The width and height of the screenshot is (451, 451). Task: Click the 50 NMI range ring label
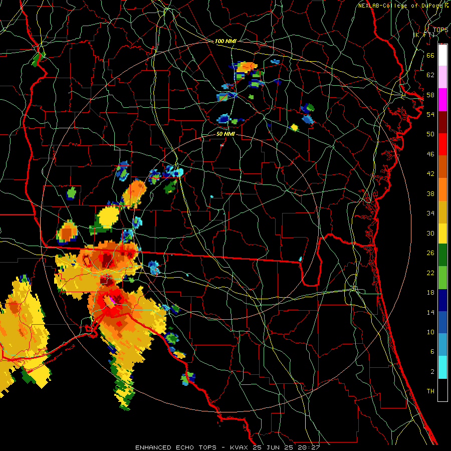[x=225, y=134]
